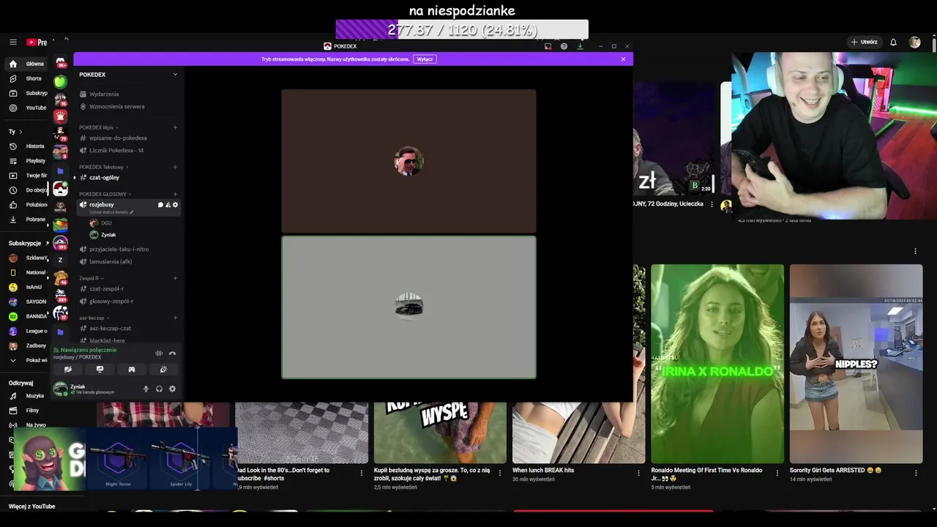Click Discord green download update icon
Screen dimensions: 937x527
click(580, 46)
